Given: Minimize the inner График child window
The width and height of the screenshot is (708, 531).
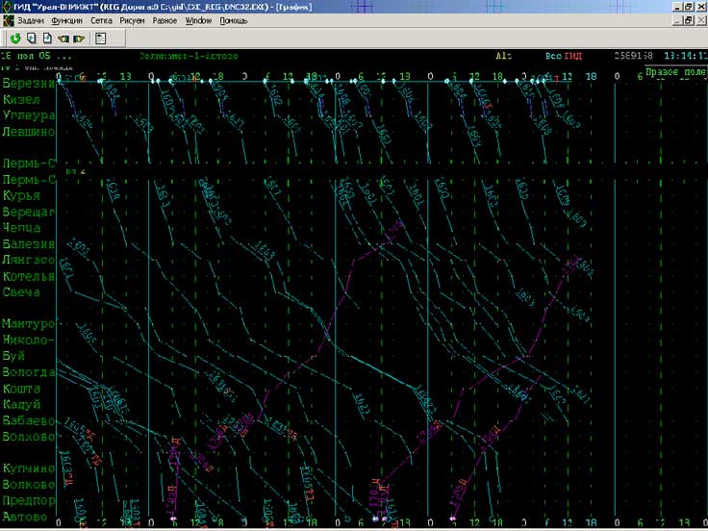Looking at the screenshot, I should pos(677,21).
